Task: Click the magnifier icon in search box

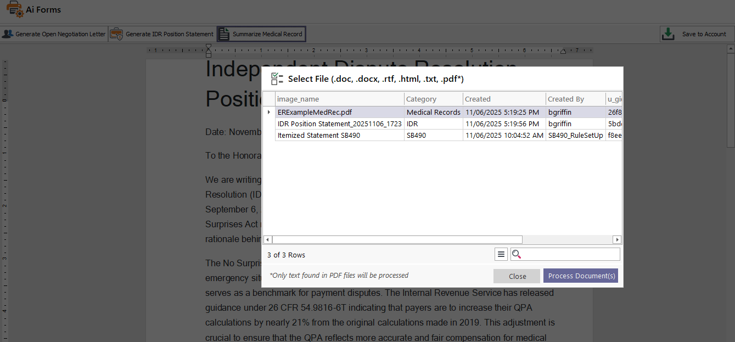Action: tap(517, 254)
